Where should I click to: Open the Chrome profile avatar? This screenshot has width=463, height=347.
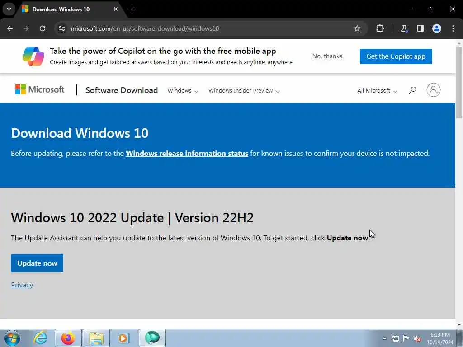tap(437, 28)
